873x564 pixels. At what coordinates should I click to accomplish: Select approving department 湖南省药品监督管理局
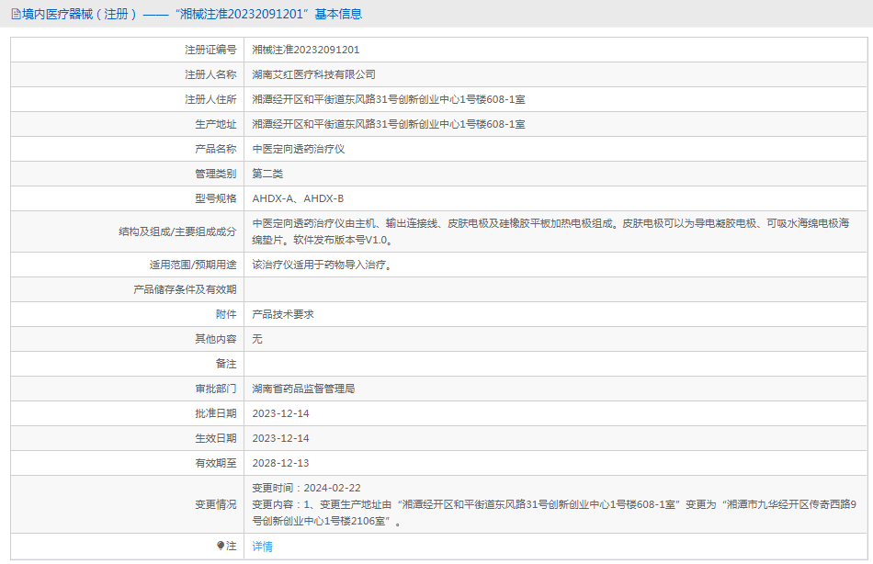(x=303, y=389)
